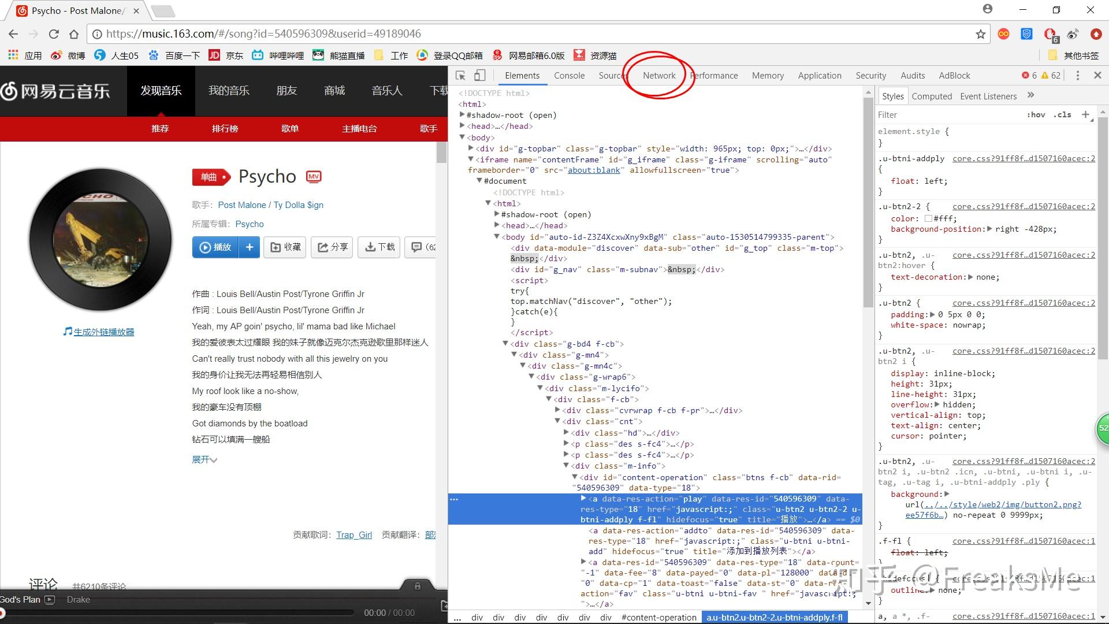Click the MV icon next to Psycho
Viewport: 1109px width, 624px height.
click(x=314, y=177)
